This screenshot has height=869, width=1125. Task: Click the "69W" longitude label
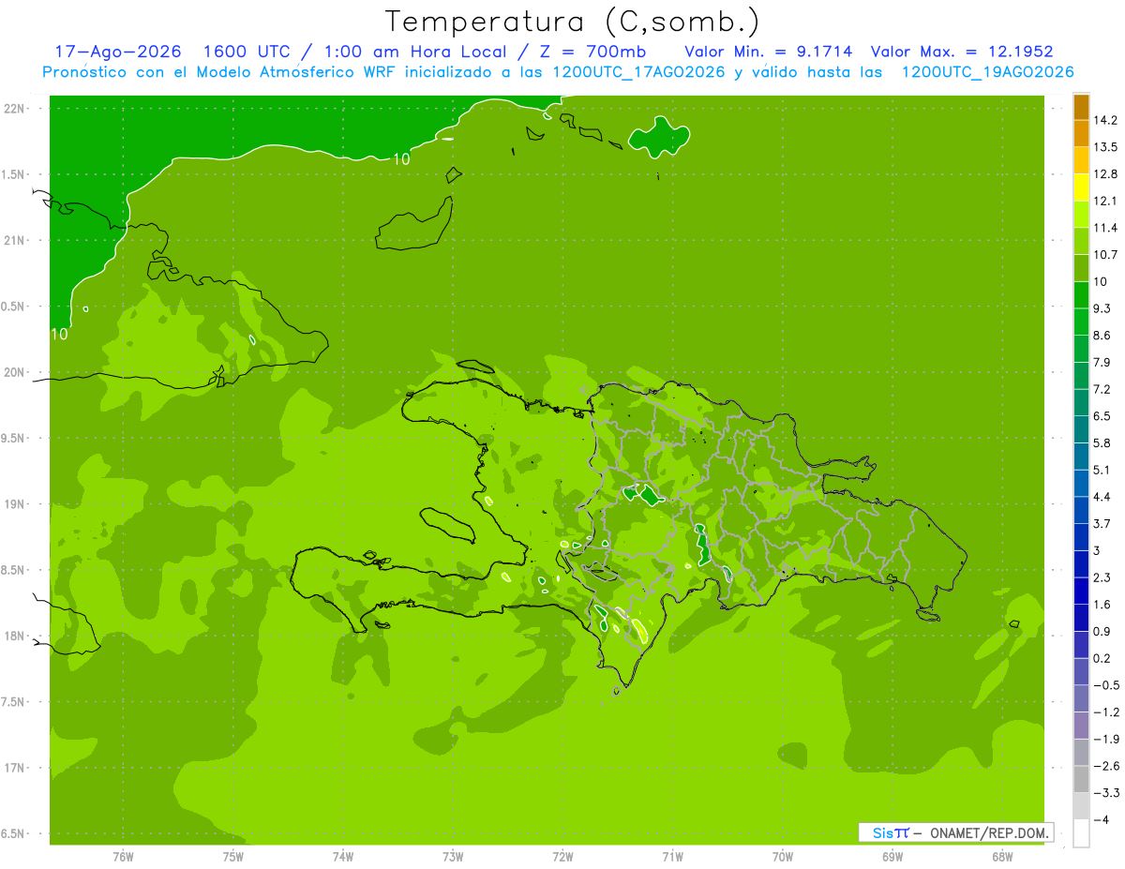coord(892,857)
